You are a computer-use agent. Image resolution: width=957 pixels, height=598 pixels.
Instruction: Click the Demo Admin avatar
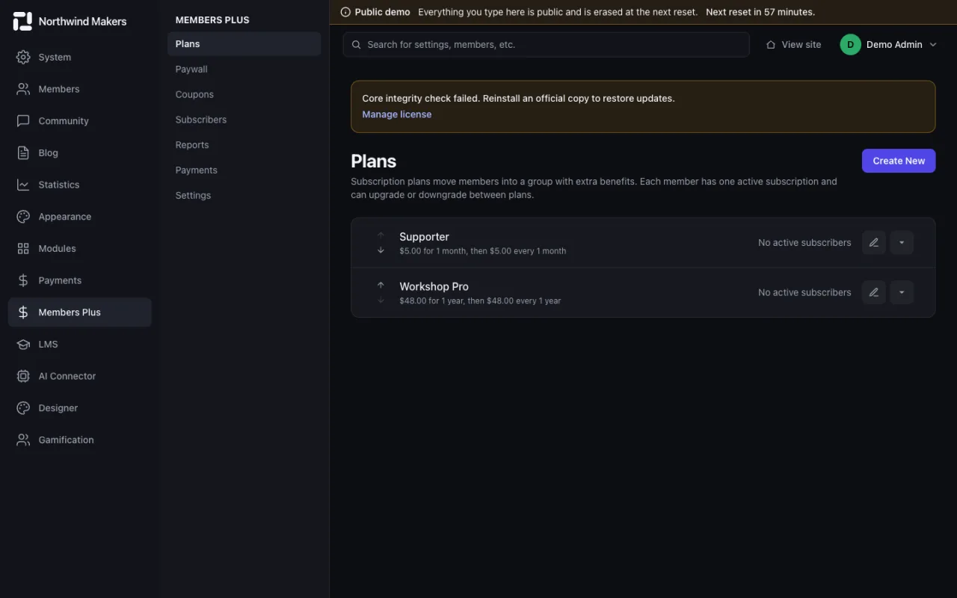[x=850, y=45]
